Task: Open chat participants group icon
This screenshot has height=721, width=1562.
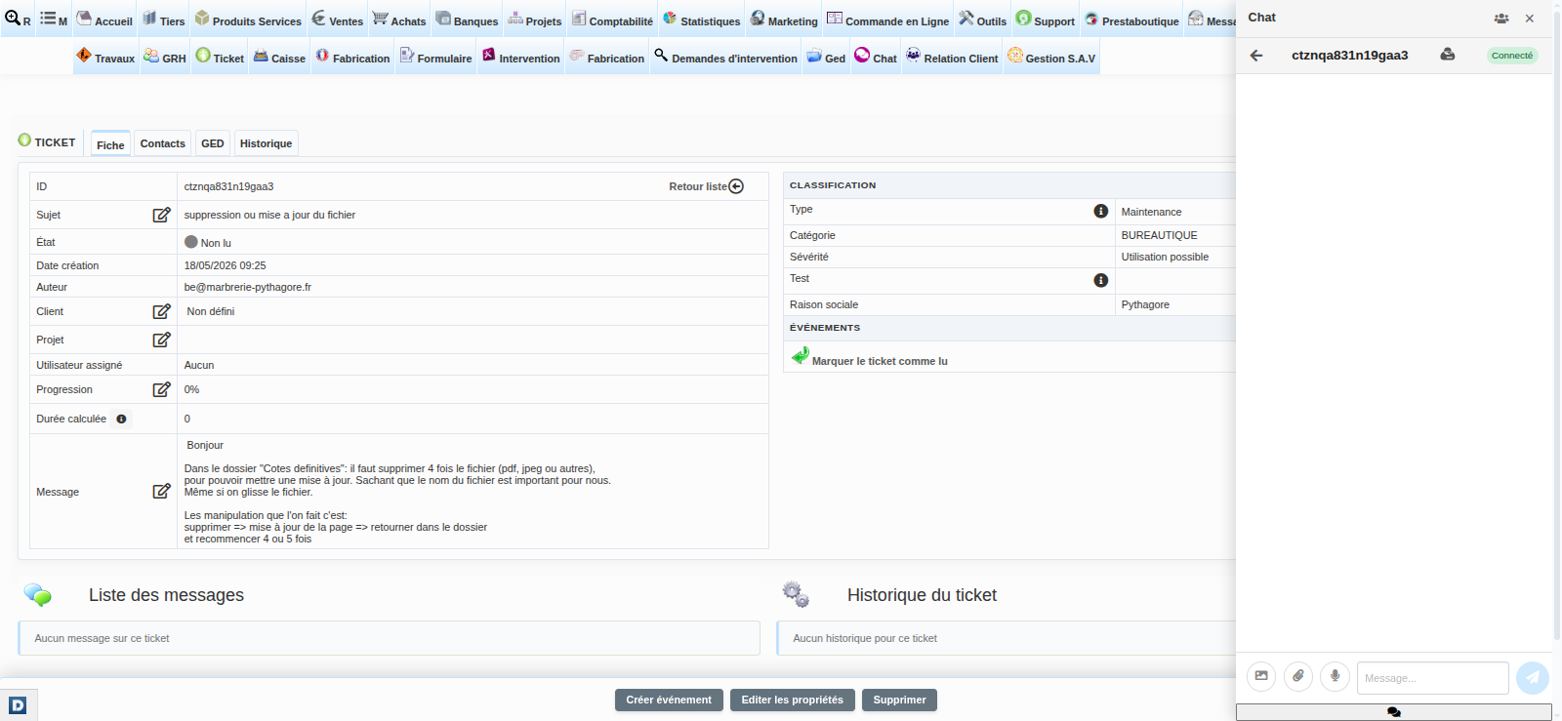Action: point(1501,19)
